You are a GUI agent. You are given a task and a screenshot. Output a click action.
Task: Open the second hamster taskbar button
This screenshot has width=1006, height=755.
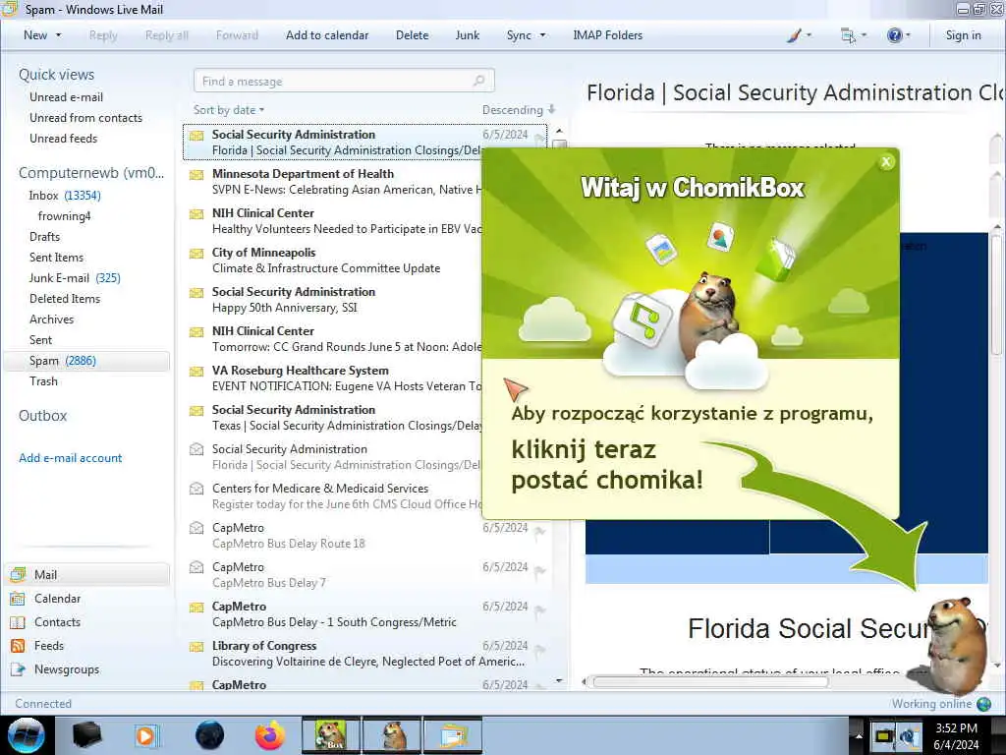(391, 735)
